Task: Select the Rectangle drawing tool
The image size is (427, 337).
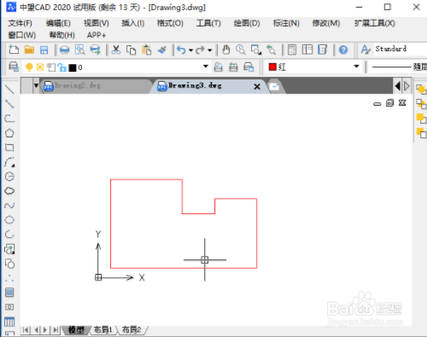Action: pyautogui.click(x=9, y=148)
